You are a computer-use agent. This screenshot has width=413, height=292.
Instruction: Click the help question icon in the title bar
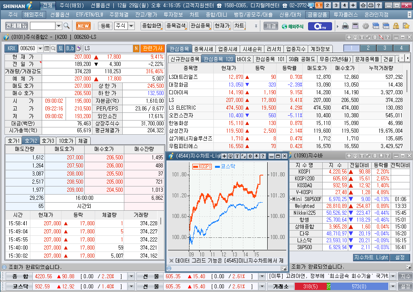coord(379,5)
